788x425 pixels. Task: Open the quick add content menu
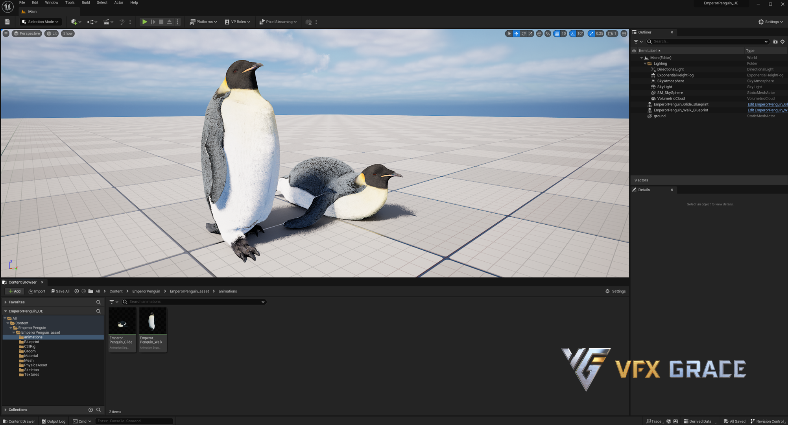coord(76,22)
